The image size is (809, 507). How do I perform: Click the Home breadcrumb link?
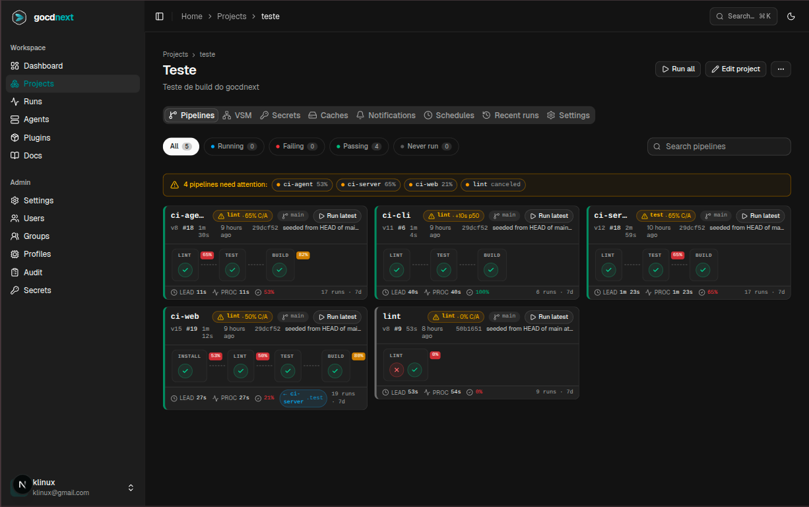(x=192, y=17)
